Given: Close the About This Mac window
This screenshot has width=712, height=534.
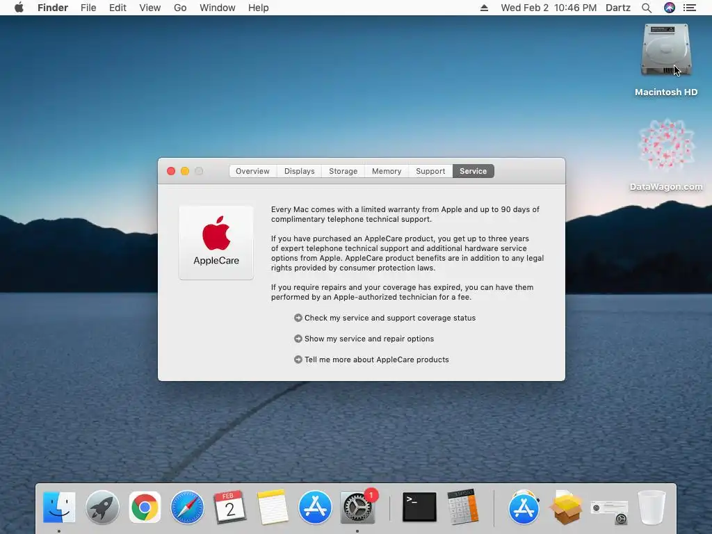Looking at the screenshot, I should (x=171, y=171).
